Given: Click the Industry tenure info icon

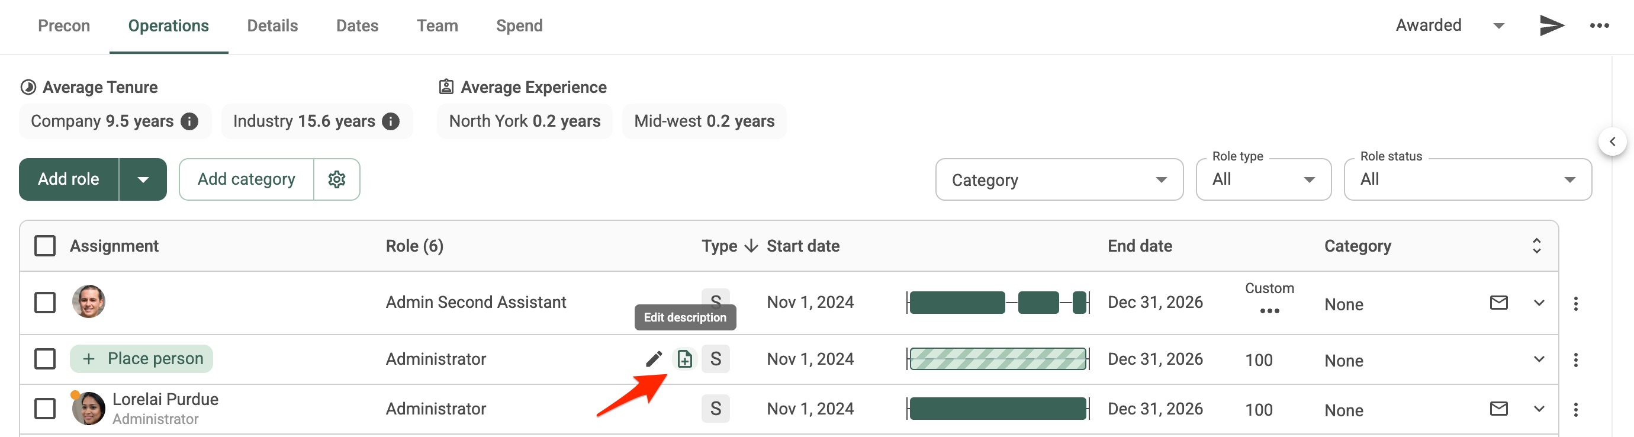Looking at the screenshot, I should click(391, 121).
